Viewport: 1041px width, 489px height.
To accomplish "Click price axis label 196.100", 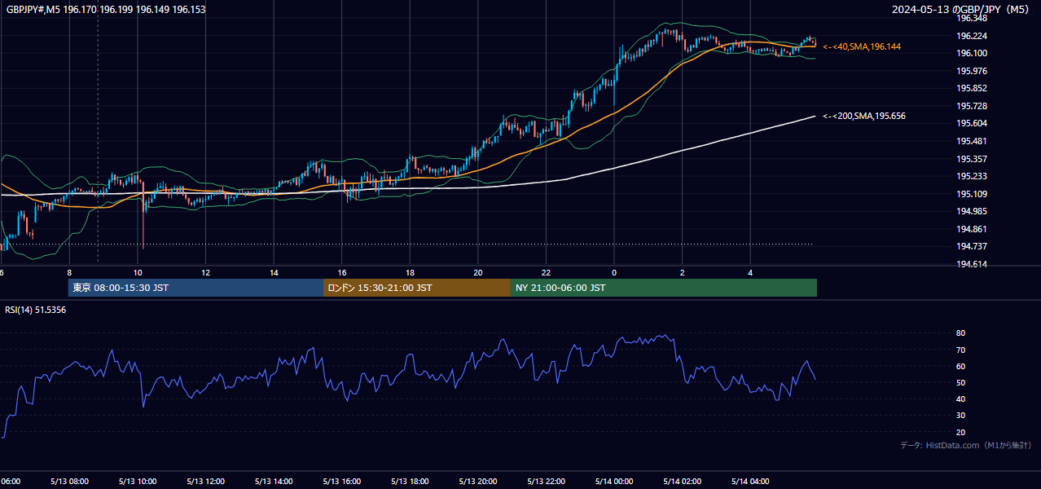I will pos(972,53).
